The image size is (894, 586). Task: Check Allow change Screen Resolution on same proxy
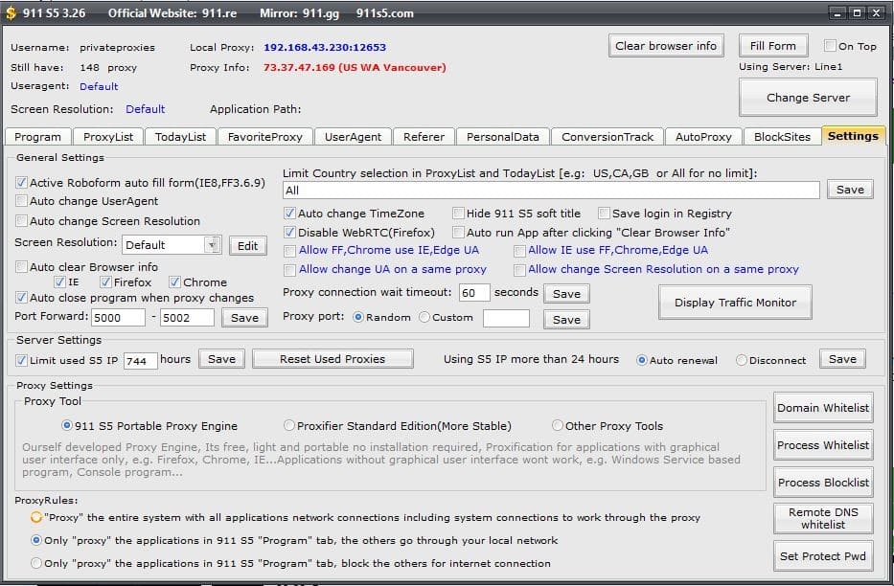(x=519, y=269)
